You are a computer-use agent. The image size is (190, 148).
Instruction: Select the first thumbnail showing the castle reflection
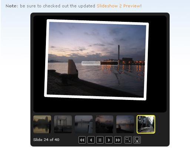coord(42,124)
